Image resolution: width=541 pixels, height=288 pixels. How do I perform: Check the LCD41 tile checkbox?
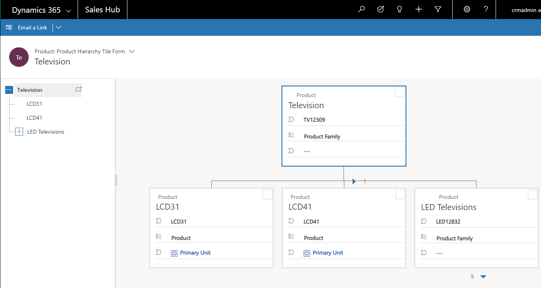tap(400, 194)
